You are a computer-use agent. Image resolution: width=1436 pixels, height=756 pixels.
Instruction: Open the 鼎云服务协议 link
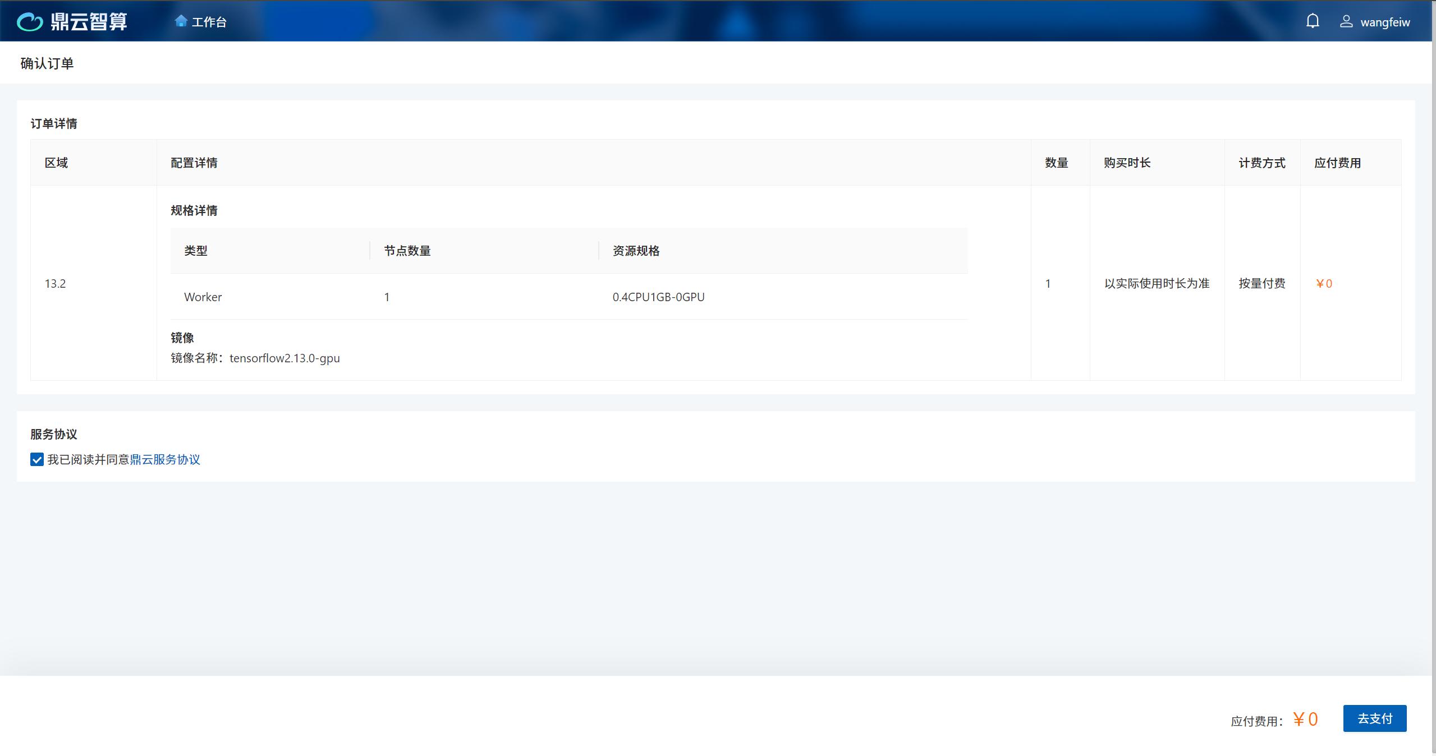tap(165, 460)
